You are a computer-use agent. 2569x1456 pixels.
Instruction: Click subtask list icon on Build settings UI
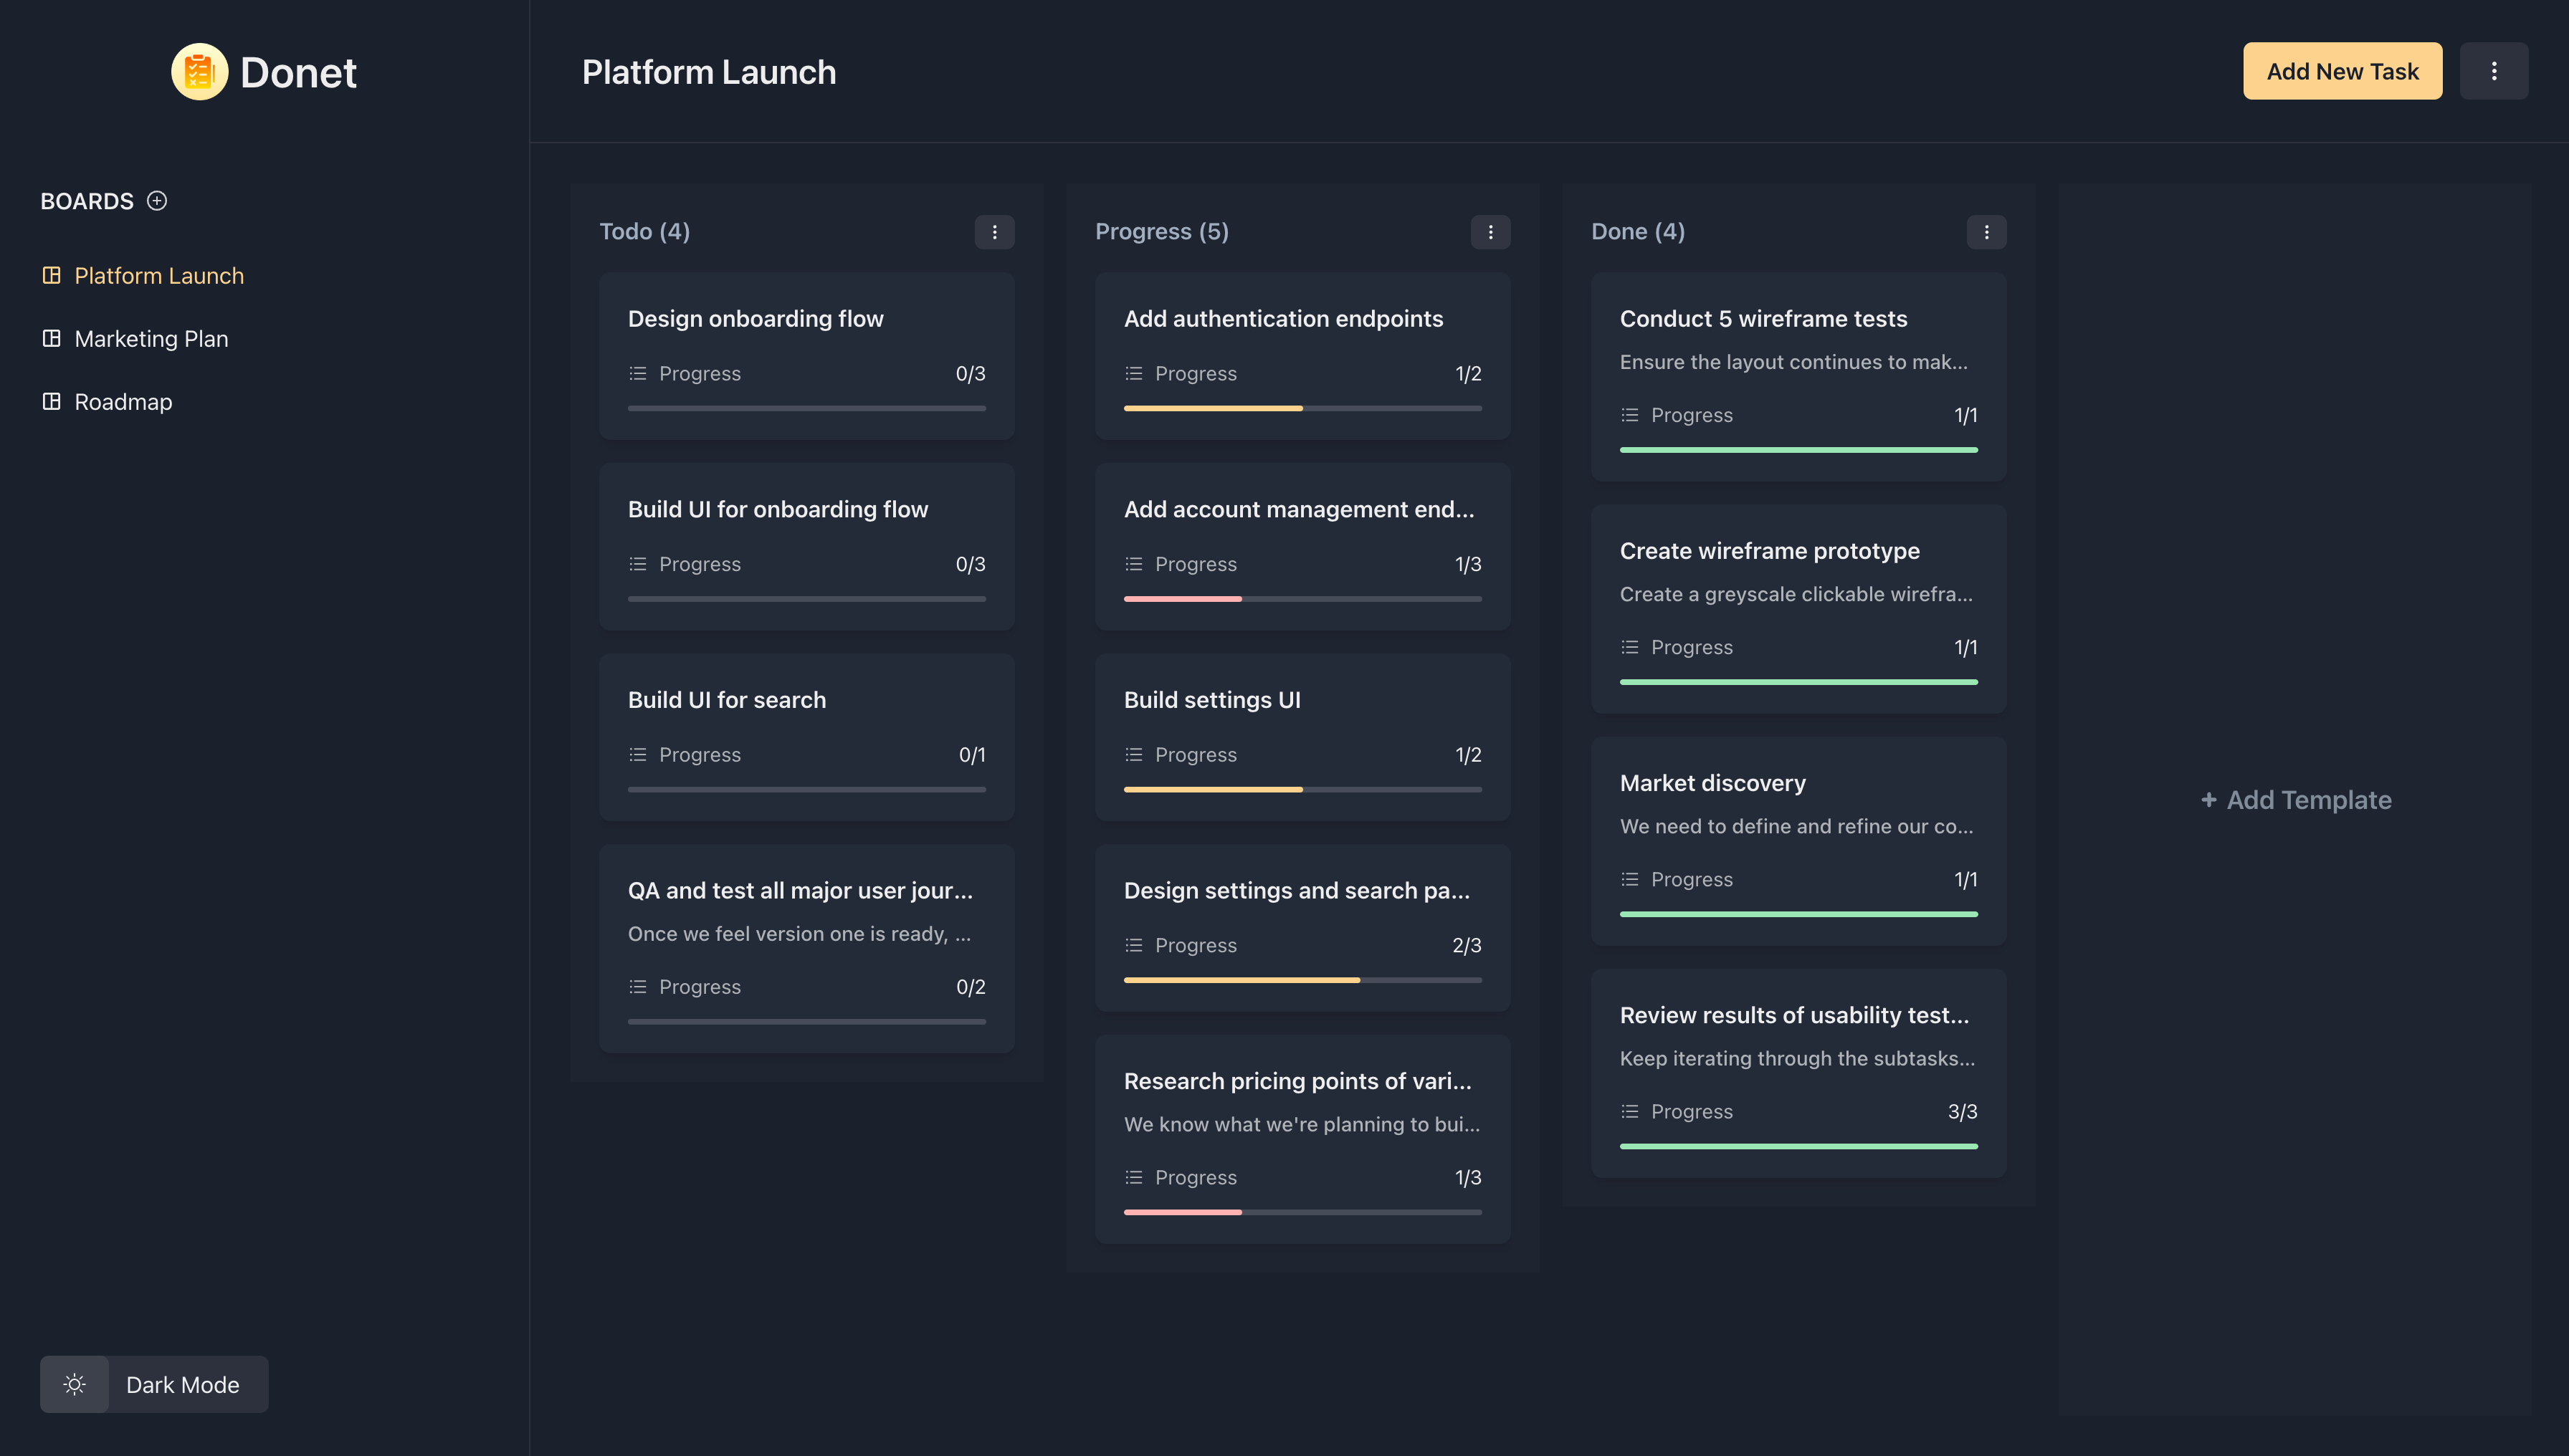(1133, 754)
